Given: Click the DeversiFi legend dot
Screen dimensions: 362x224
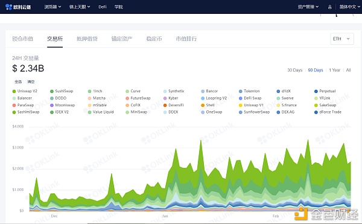Looking at the screenshot, I should tap(165, 105).
